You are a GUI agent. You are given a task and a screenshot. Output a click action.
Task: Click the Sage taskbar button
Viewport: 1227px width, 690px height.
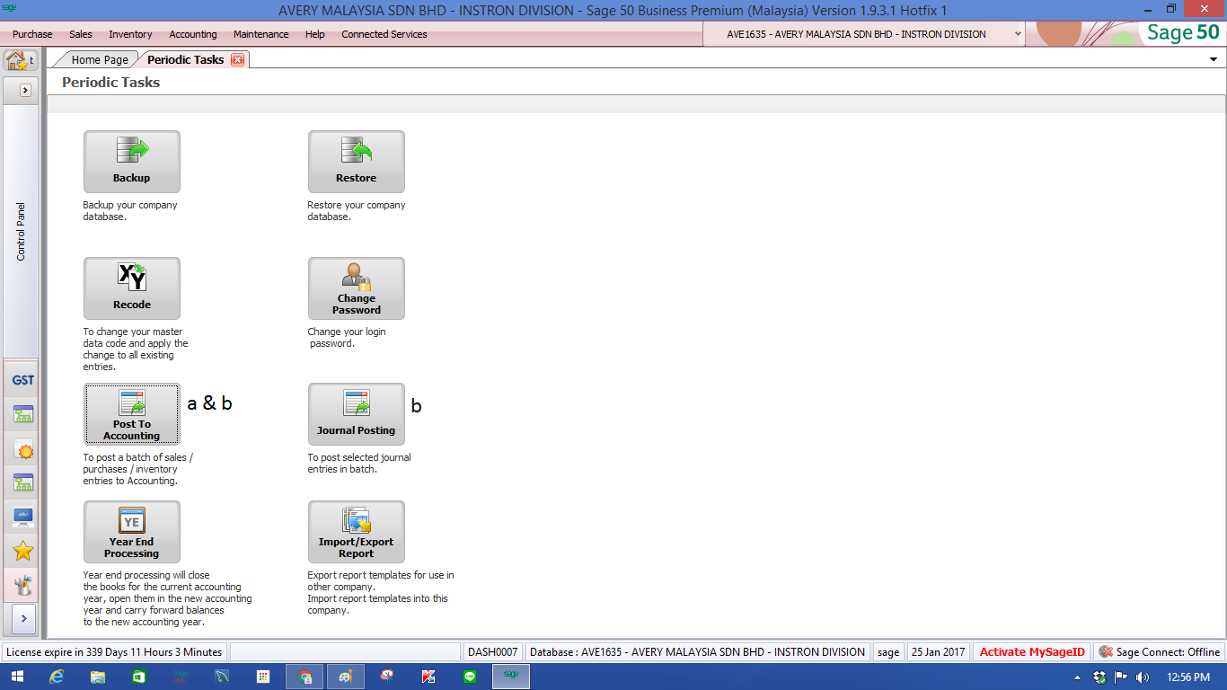pyautogui.click(x=511, y=677)
